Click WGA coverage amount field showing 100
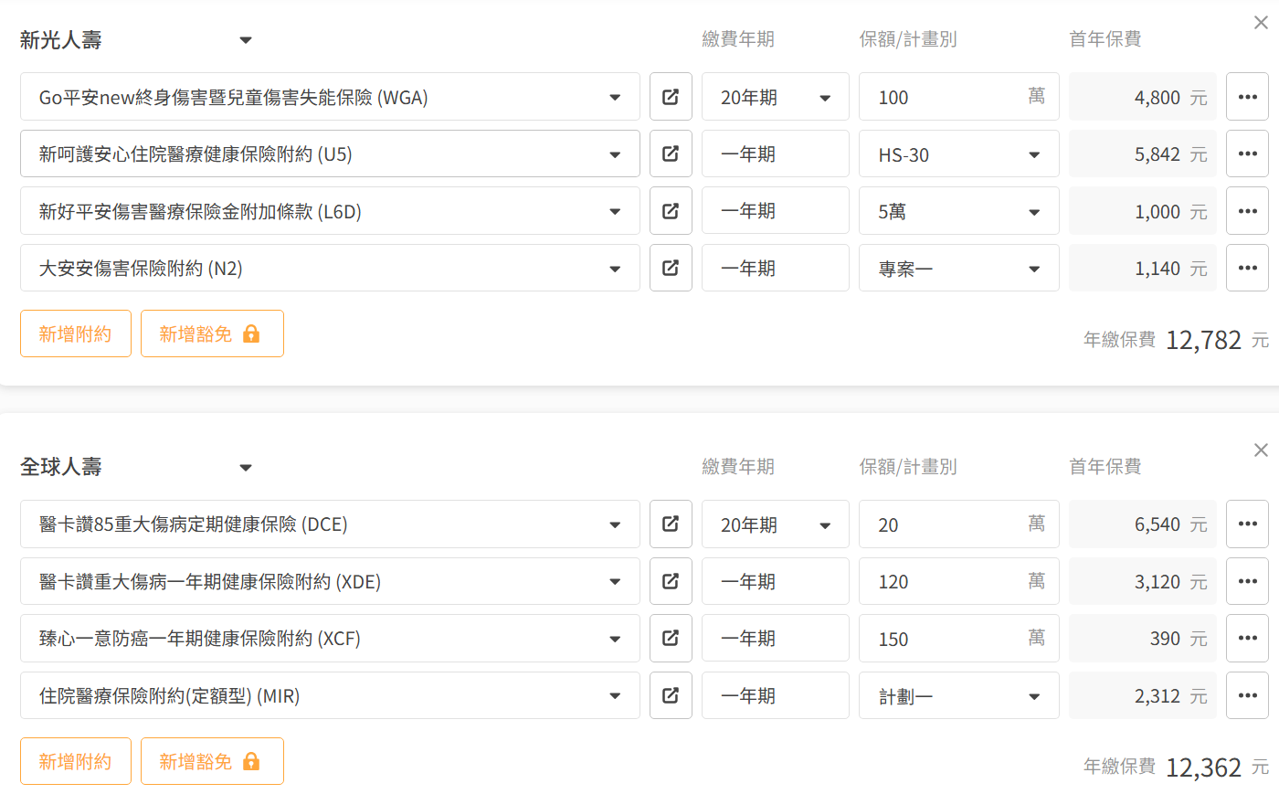Viewport: 1279px width, 794px height. [946, 98]
